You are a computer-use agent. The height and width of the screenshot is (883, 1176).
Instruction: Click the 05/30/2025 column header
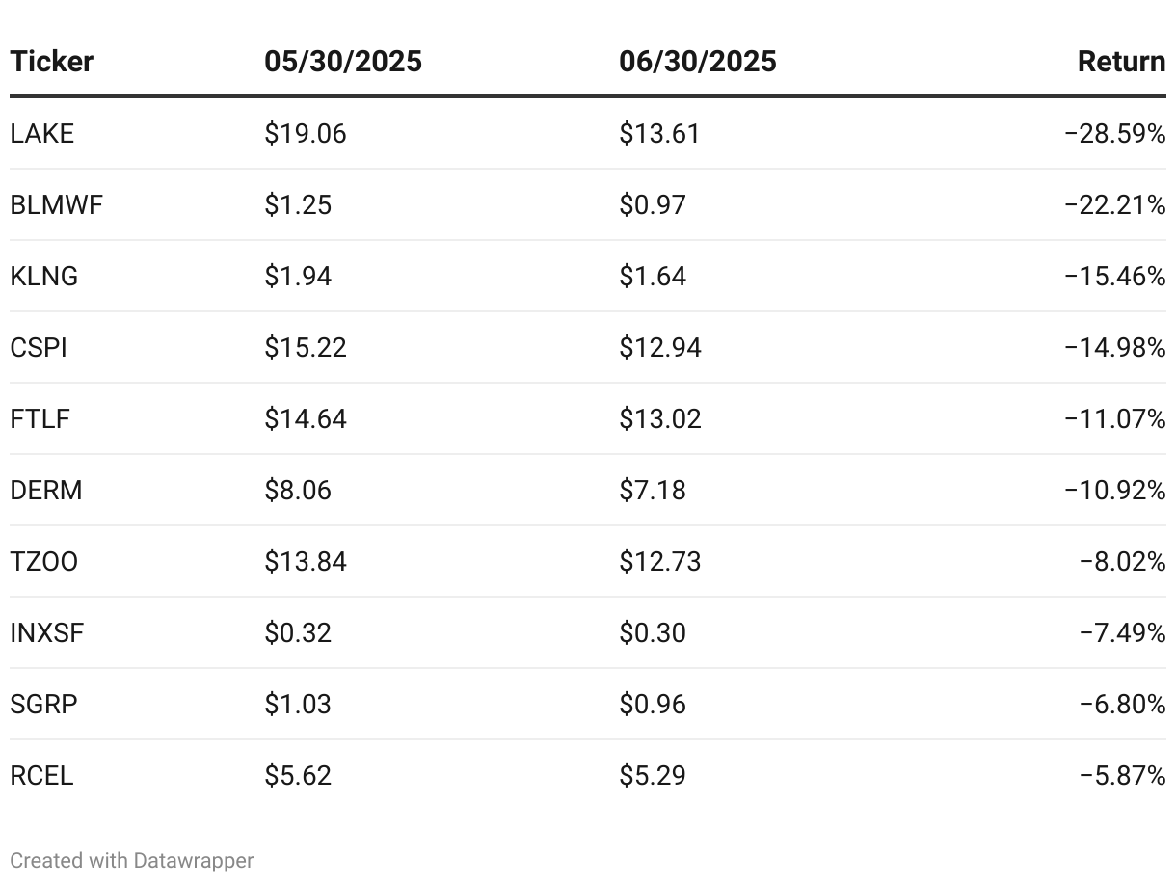343,62
